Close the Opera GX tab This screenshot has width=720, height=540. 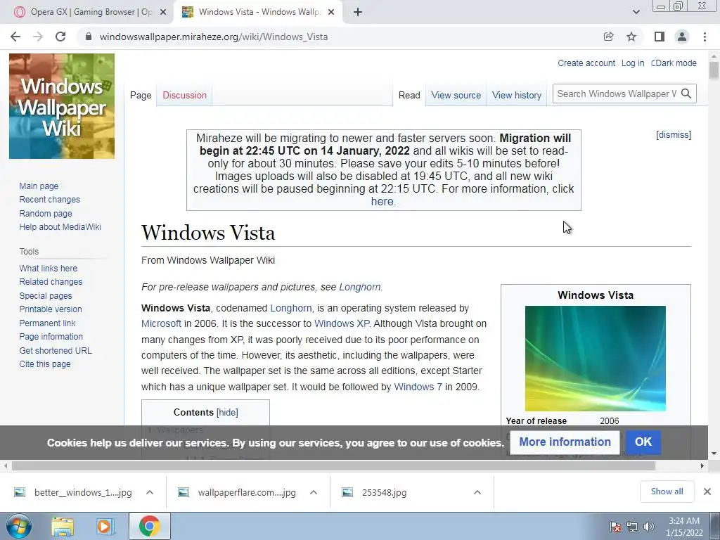coord(163,12)
